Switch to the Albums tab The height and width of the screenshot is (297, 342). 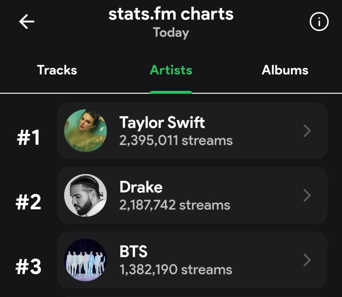285,70
